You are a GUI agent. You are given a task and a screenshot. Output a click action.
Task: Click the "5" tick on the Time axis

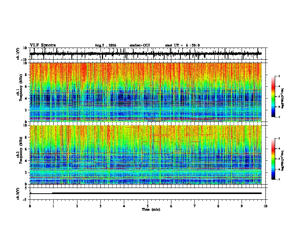click(148, 206)
